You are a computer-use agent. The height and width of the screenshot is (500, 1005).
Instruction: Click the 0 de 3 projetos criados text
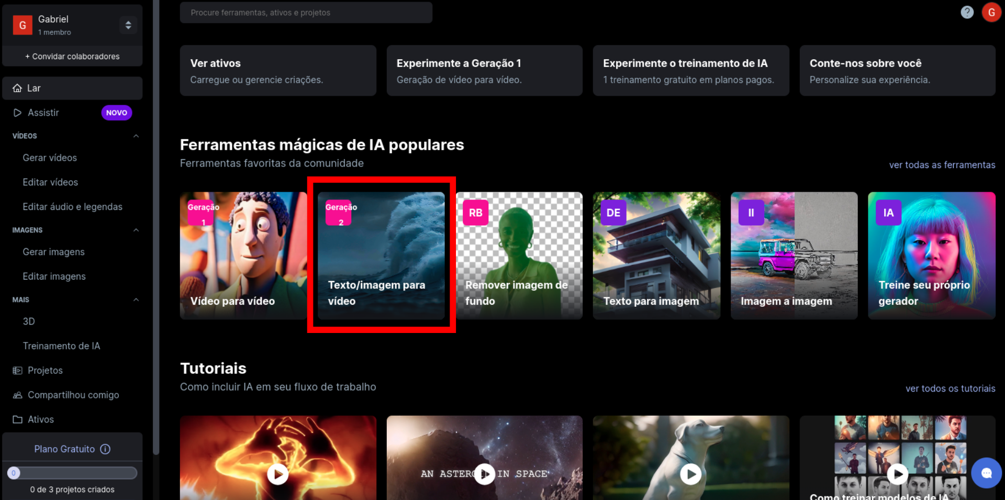(x=72, y=490)
